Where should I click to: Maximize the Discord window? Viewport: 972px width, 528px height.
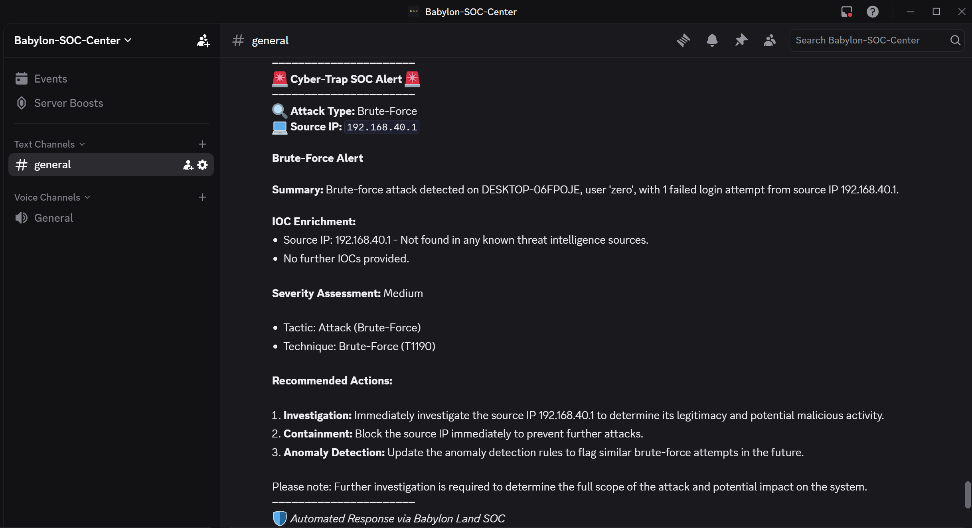[936, 12]
